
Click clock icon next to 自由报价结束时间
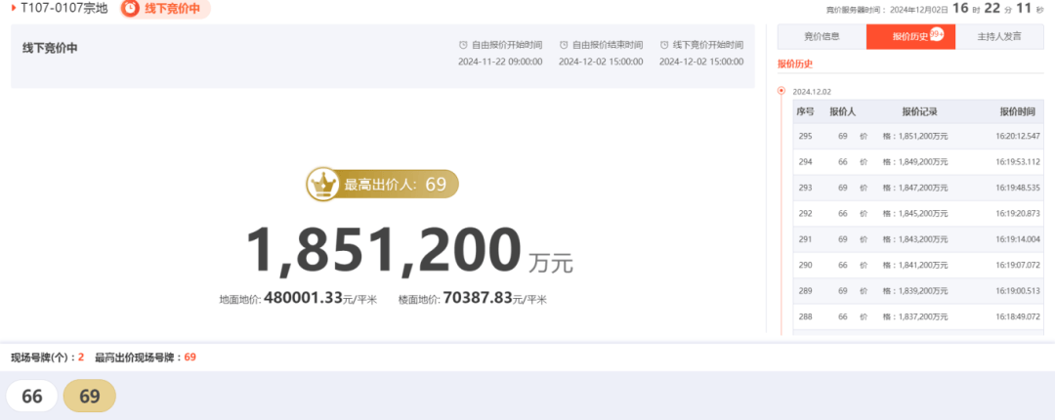pos(564,45)
